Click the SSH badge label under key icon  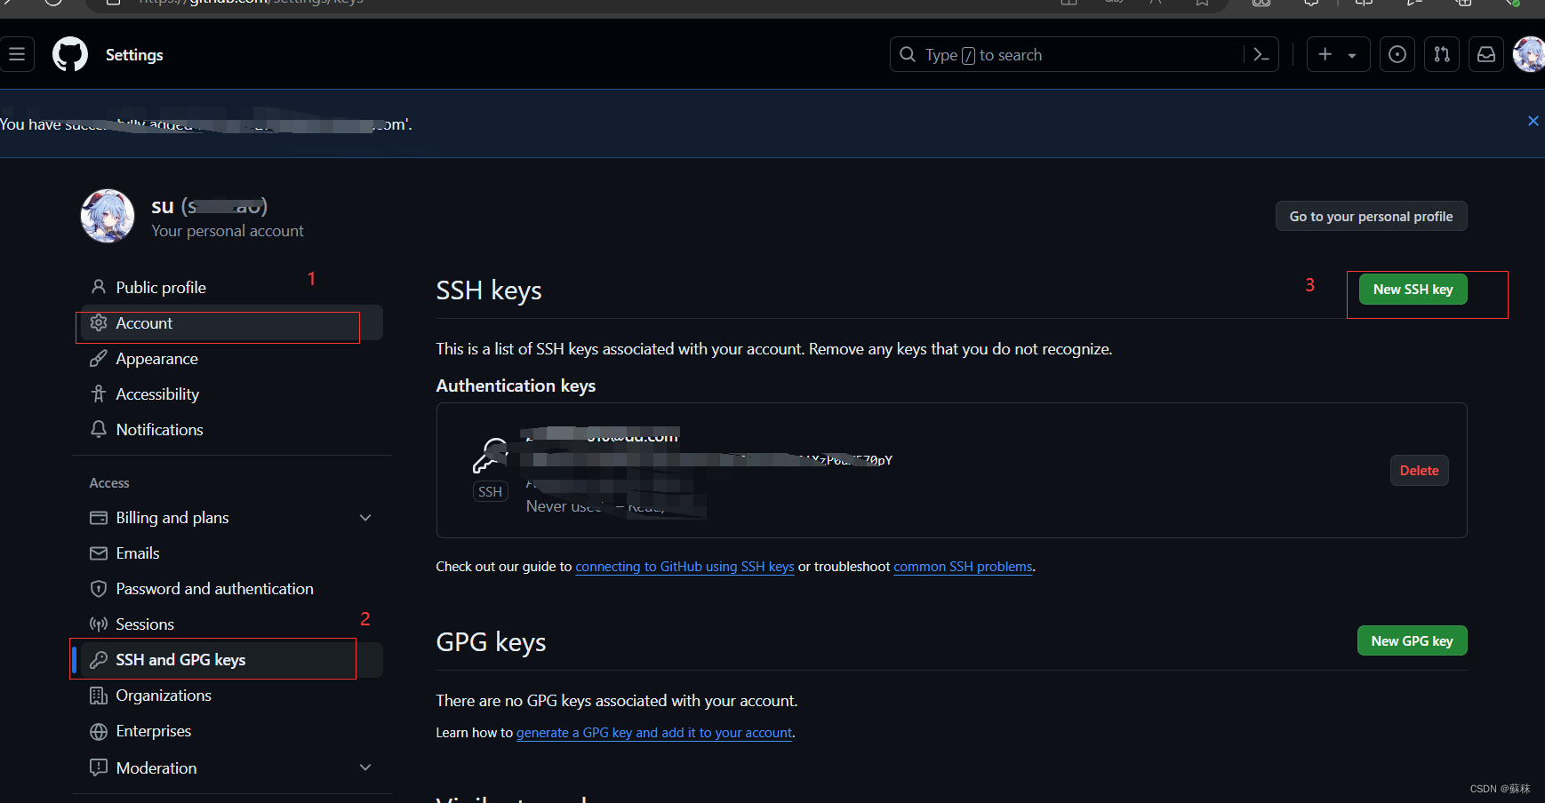[x=491, y=492]
